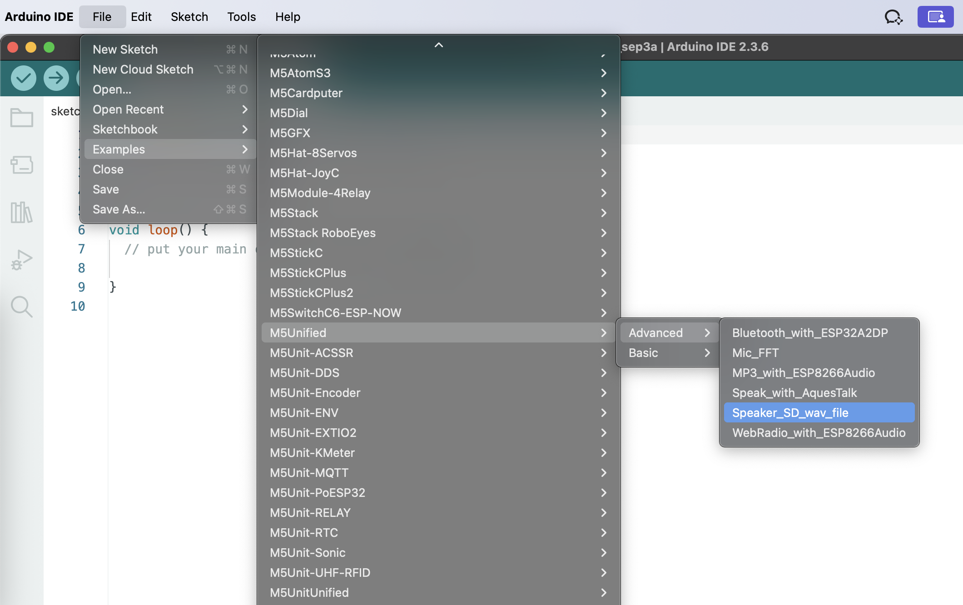
Task: Expand the Advanced submenu
Action: click(670, 332)
